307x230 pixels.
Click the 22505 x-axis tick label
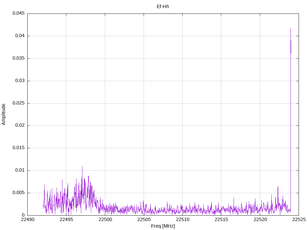point(144,220)
